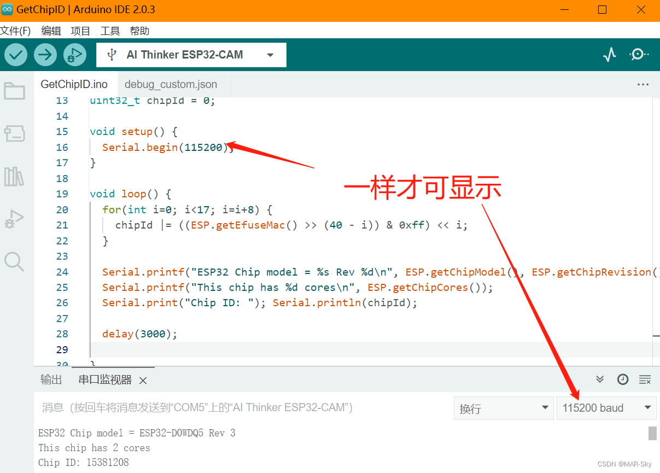Click the void loop() line
The width and height of the screenshot is (660, 473).
click(131, 194)
